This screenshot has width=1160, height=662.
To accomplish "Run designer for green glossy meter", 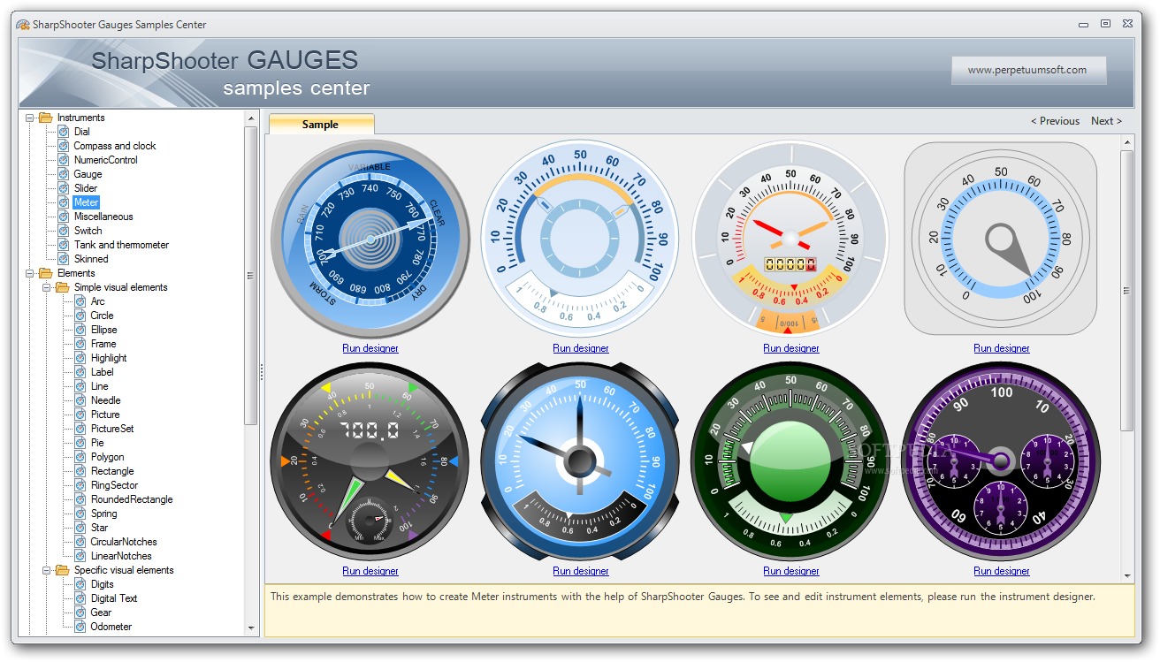I will point(791,571).
